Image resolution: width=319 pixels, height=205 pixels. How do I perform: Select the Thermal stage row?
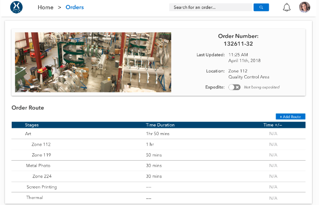[x=158, y=198]
